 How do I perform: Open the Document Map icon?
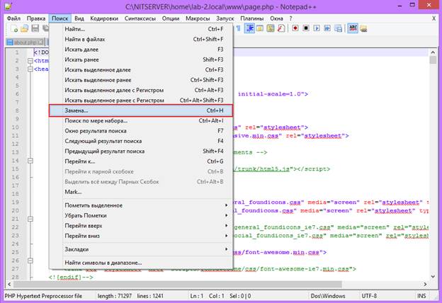tap(271, 28)
